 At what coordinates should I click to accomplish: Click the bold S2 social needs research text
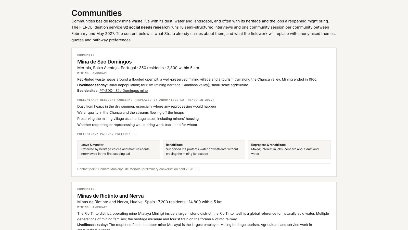point(146,27)
